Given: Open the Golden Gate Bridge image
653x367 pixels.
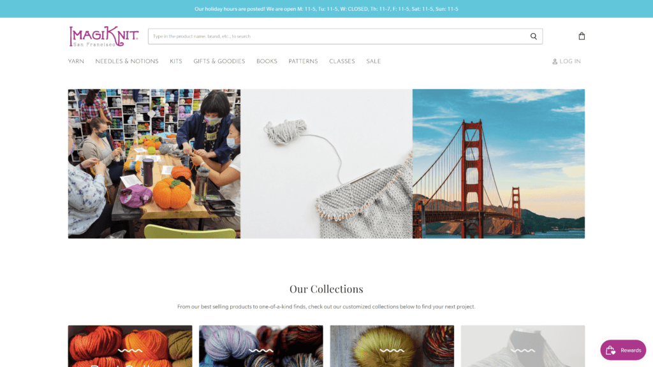Looking at the screenshot, I should click(x=499, y=164).
